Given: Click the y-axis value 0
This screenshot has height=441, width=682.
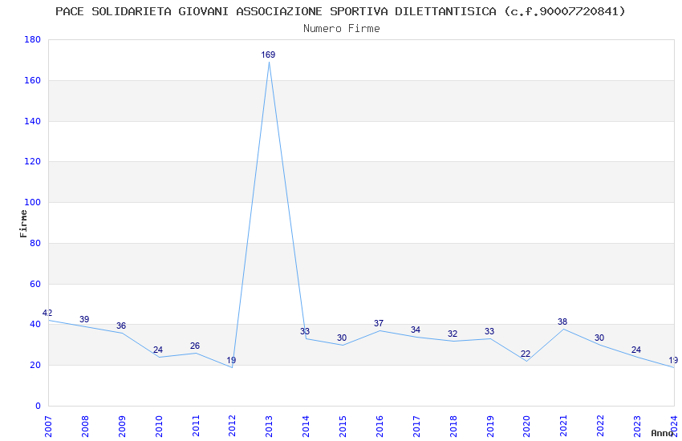Looking at the screenshot, I should [38, 407].
